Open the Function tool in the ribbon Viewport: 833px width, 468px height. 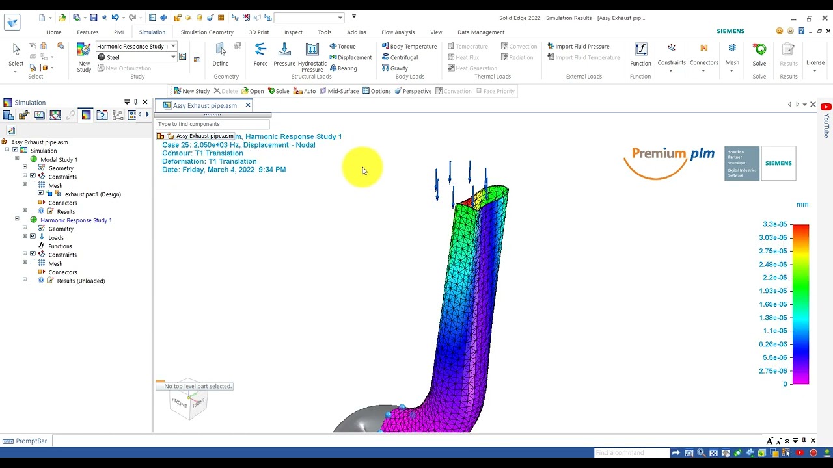click(640, 55)
